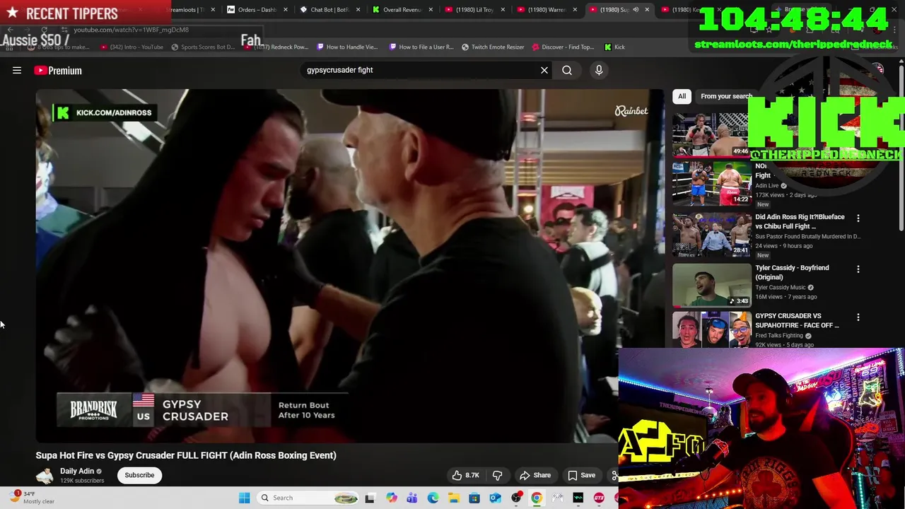Open the Discover - Find Top bookmark
Screen dimensions: 905x509
click(563, 47)
